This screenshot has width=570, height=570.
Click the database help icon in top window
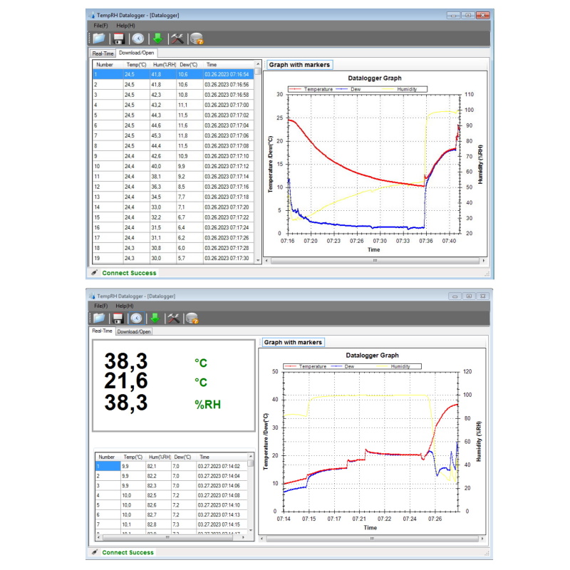tap(197, 38)
